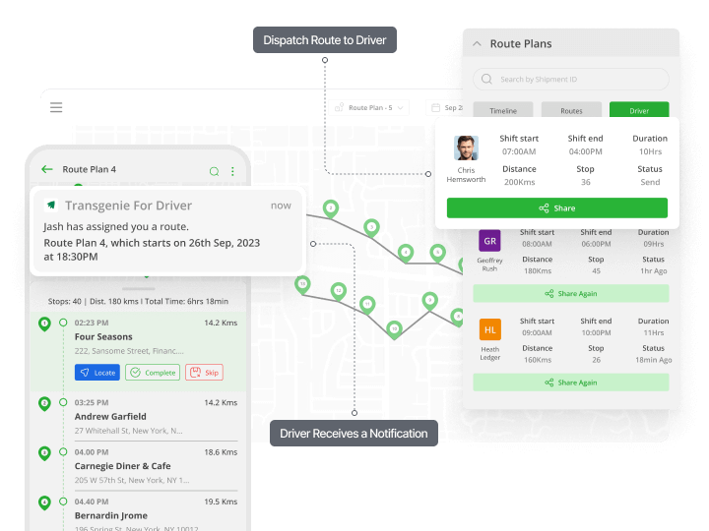Click the 02:23 PM stop time

[x=92, y=323]
